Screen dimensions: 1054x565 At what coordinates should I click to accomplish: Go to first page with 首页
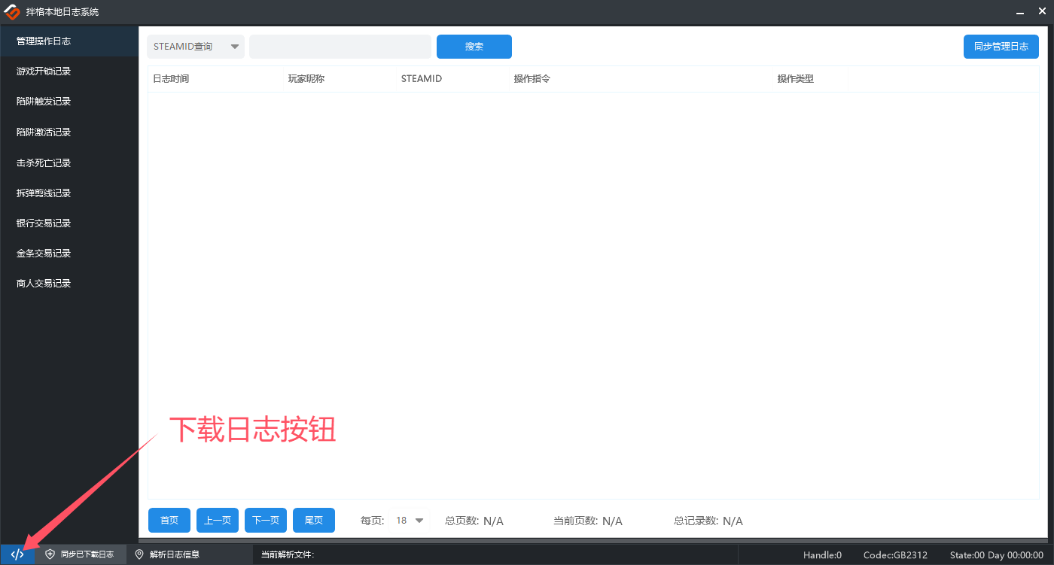(x=169, y=520)
